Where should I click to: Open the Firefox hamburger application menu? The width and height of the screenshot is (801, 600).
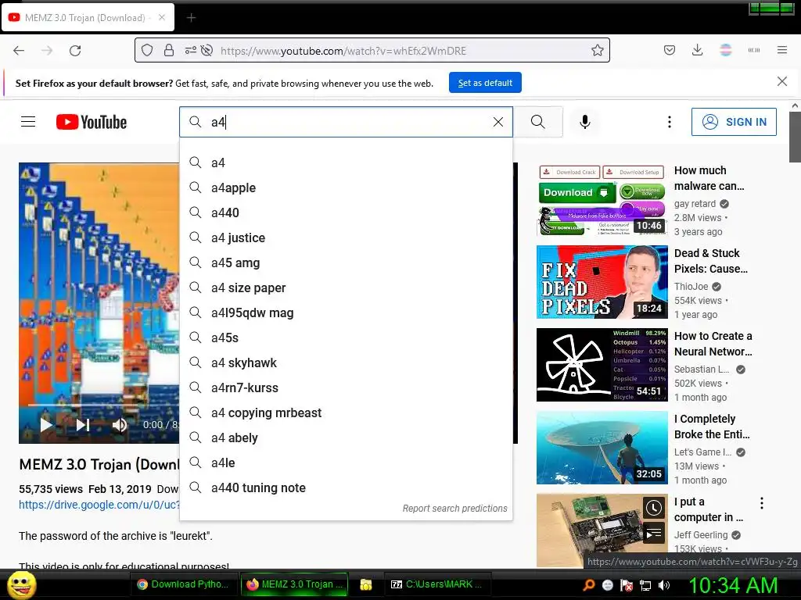[x=782, y=50]
